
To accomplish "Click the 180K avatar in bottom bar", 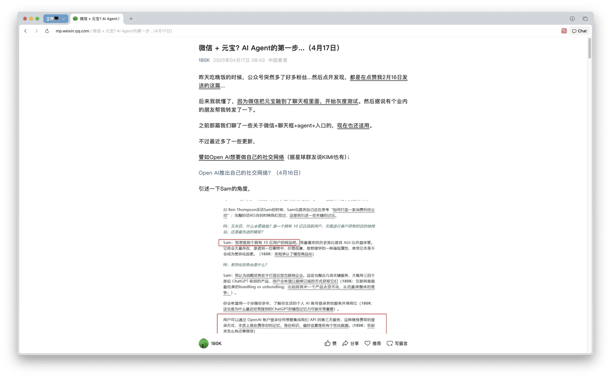I will pyautogui.click(x=203, y=343).
